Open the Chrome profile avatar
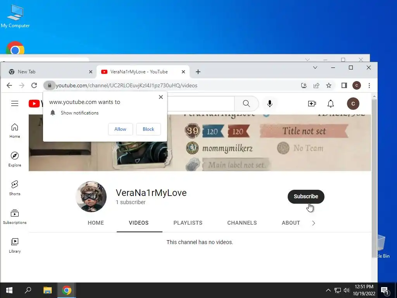The image size is (397, 298). tap(357, 85)
